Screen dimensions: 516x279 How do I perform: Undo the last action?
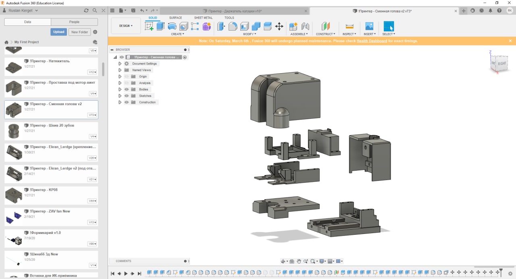coord(142,10)
